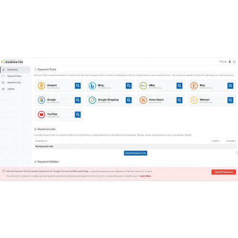Launch Google Shopping keyword search
This screenshot has width=238, height=238.
pos(129,100)
